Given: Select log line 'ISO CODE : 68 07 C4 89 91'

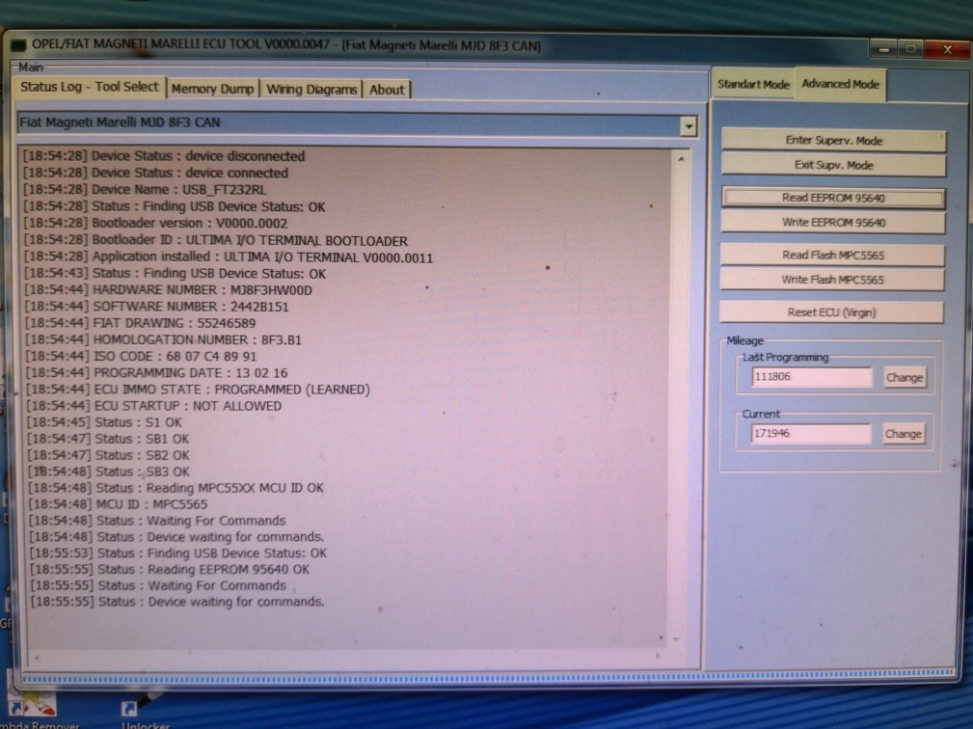Looking at the screenshot, I should [141, 357].
